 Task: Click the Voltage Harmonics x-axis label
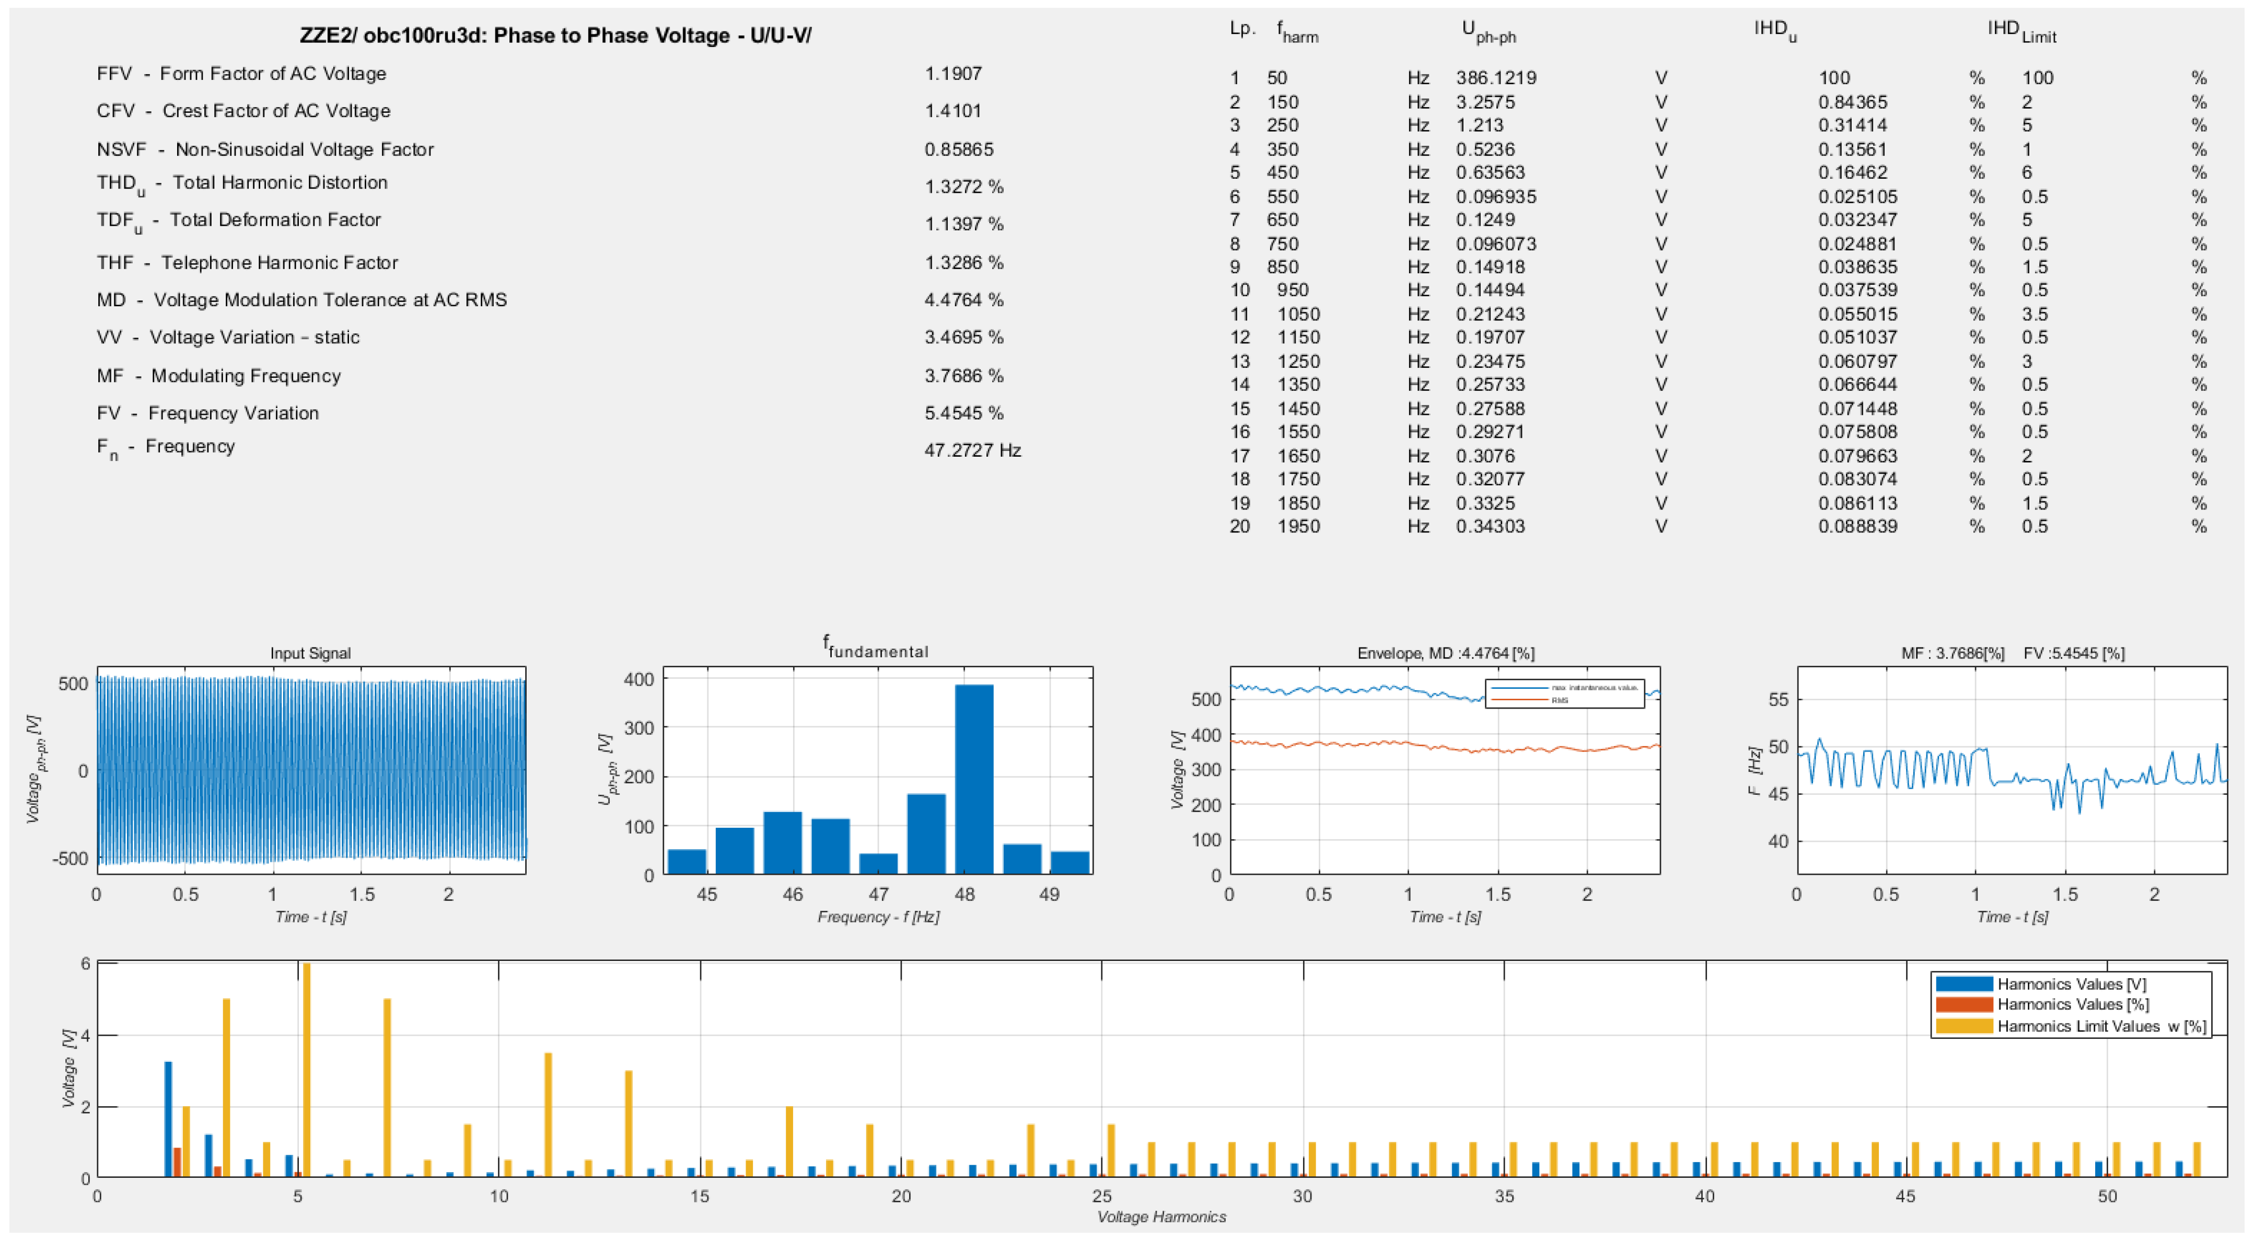coord(1161,1217)
